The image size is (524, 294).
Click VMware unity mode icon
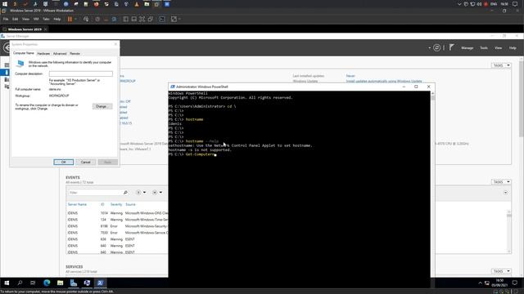151,20
